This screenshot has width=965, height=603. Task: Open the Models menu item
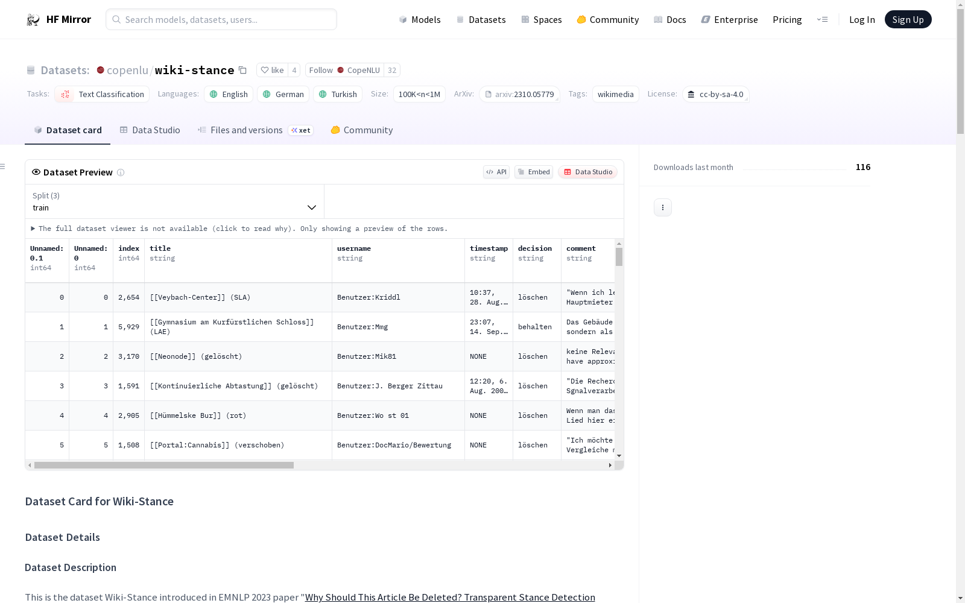click(x=420, y=20)
